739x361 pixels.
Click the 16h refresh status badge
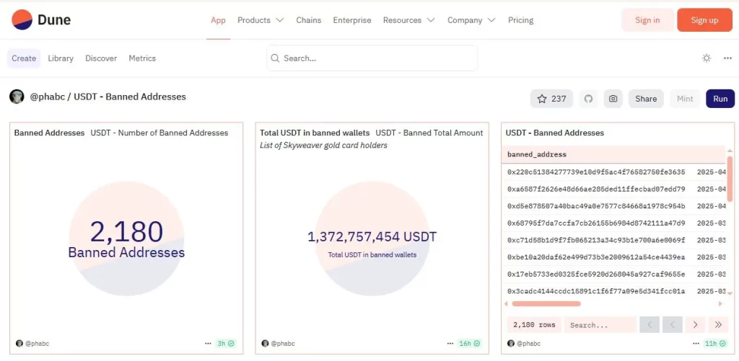[x=469, y=344]
